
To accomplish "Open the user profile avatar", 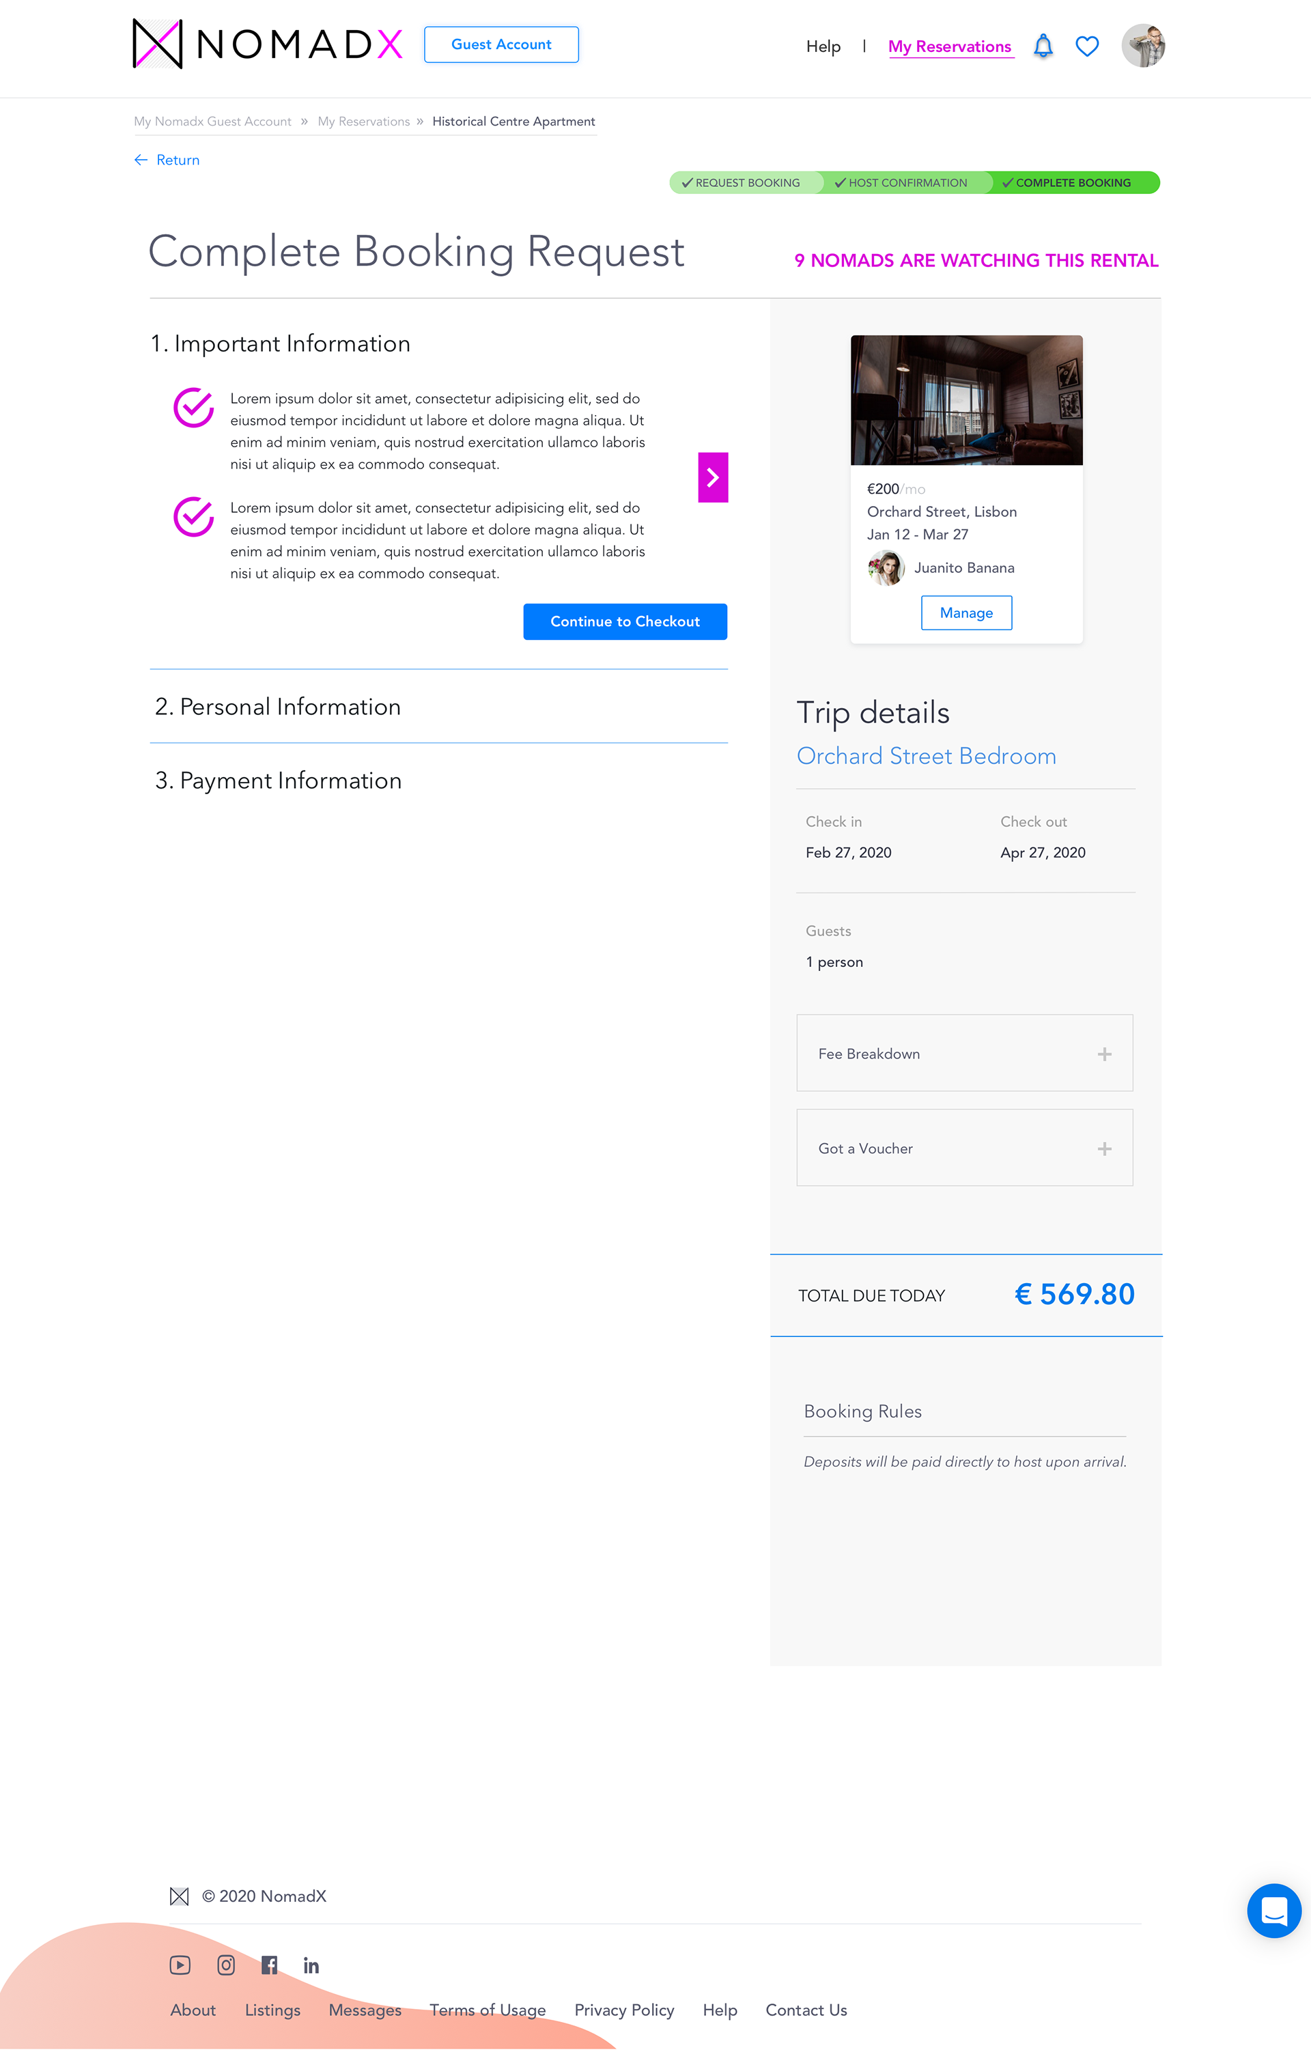I will [1143, 45].
